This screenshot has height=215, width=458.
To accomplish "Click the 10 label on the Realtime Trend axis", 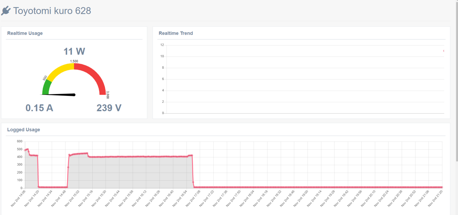I will point(162,56).
